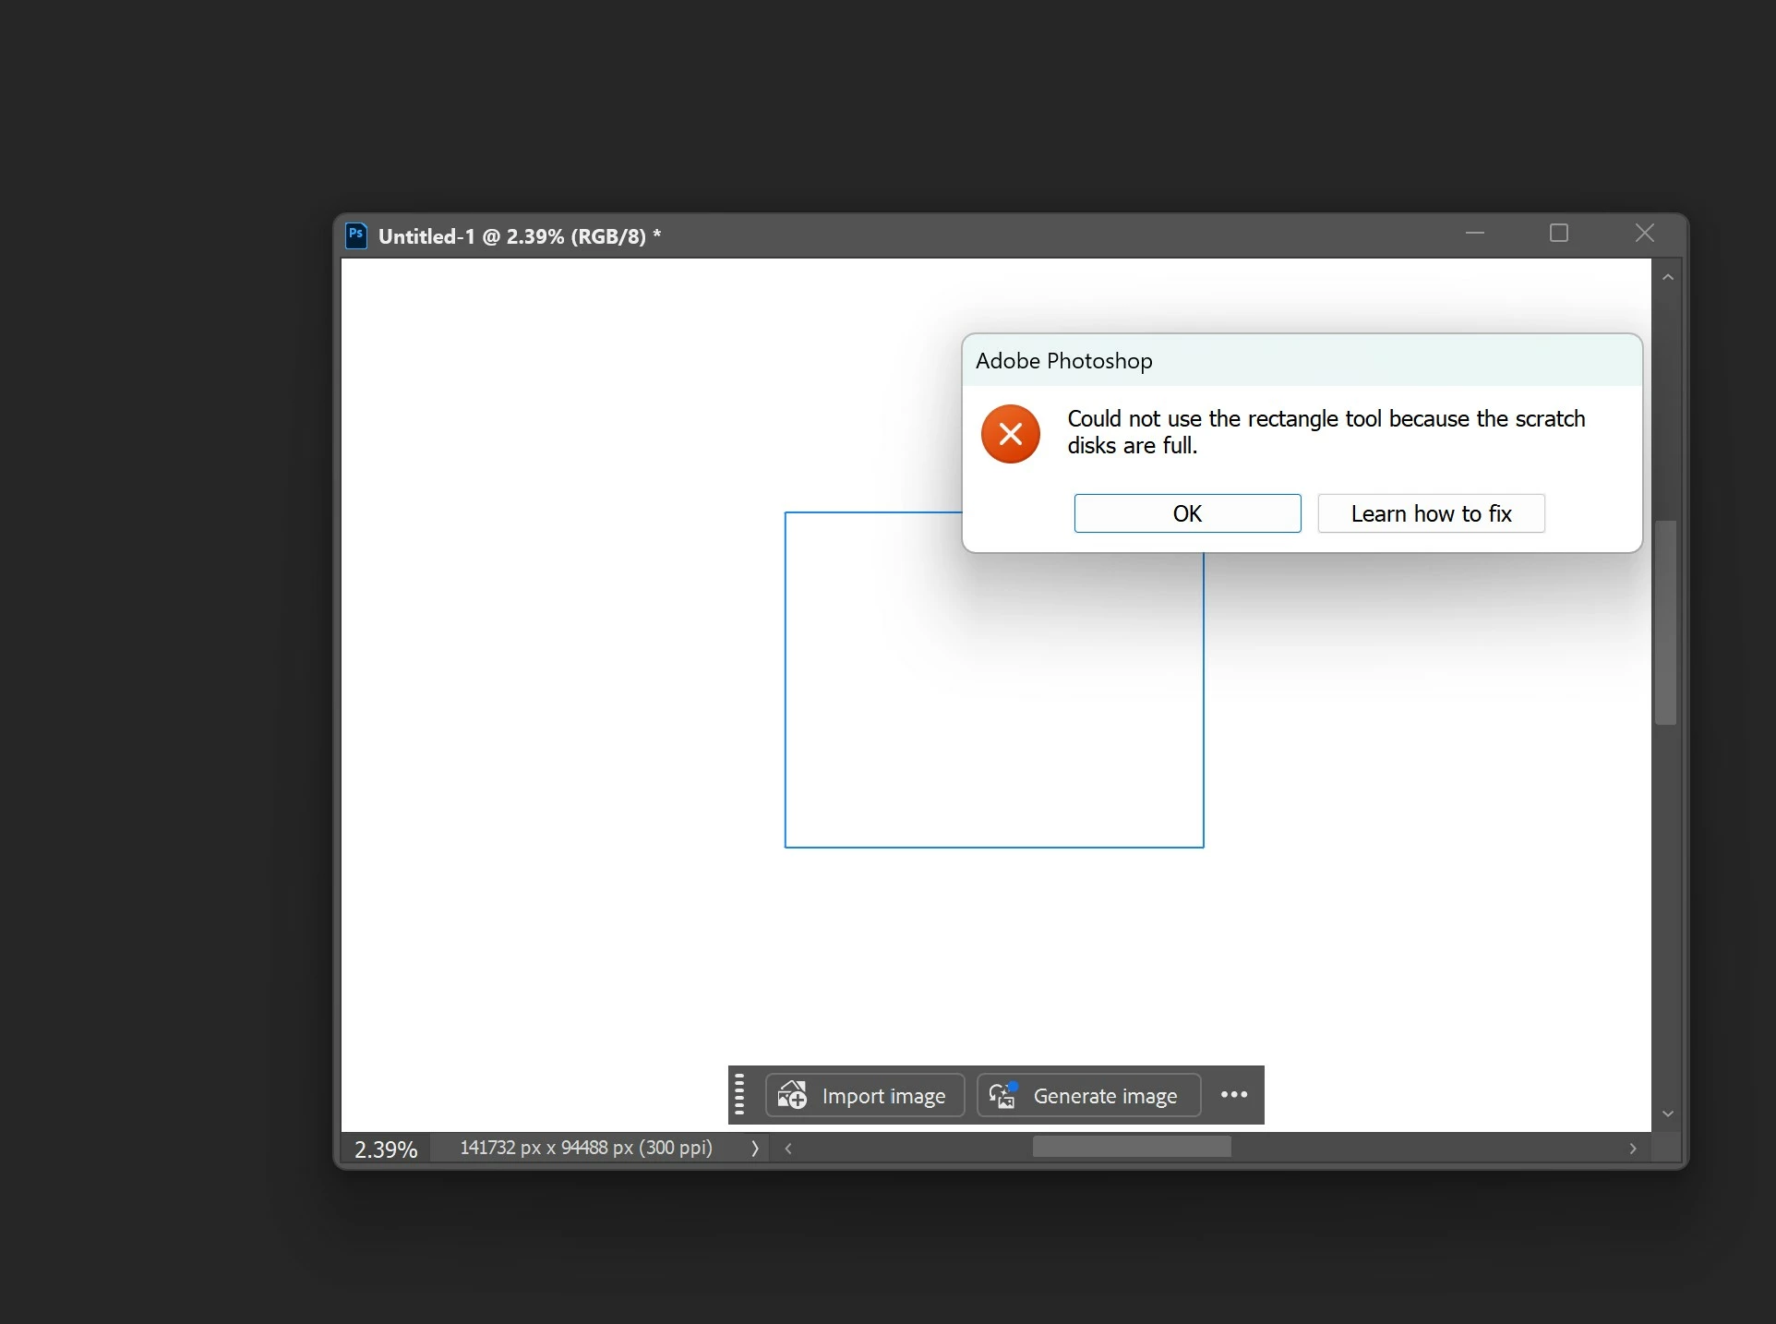Minimize the Untitled-1 document window
The width and height of the screenshot is (1776, 1324).
[1474, 234]
